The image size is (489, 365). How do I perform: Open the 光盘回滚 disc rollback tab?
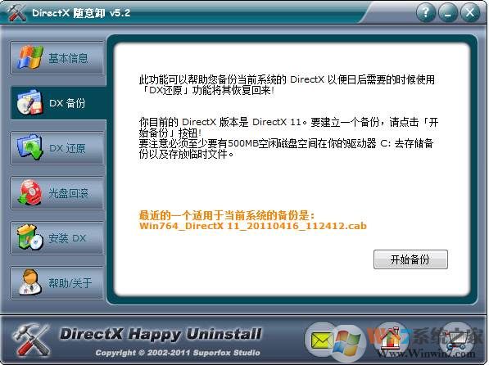pos(57,193)
